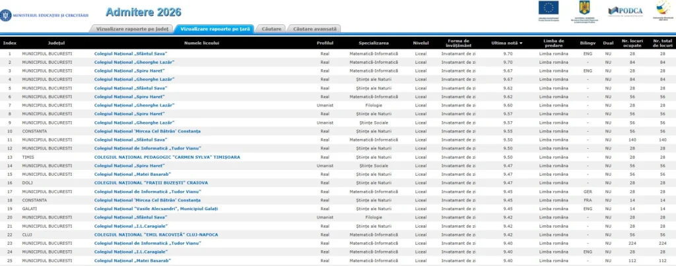Click FRA bilingual value in row 18
The height and width of the screenshot is (266, 676).
point(588,199)
